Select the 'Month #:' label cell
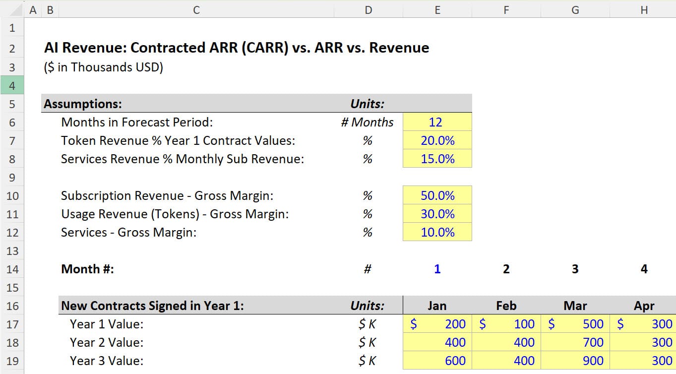The width and height of the screenshot is (676, 374). tap(88, 269)
